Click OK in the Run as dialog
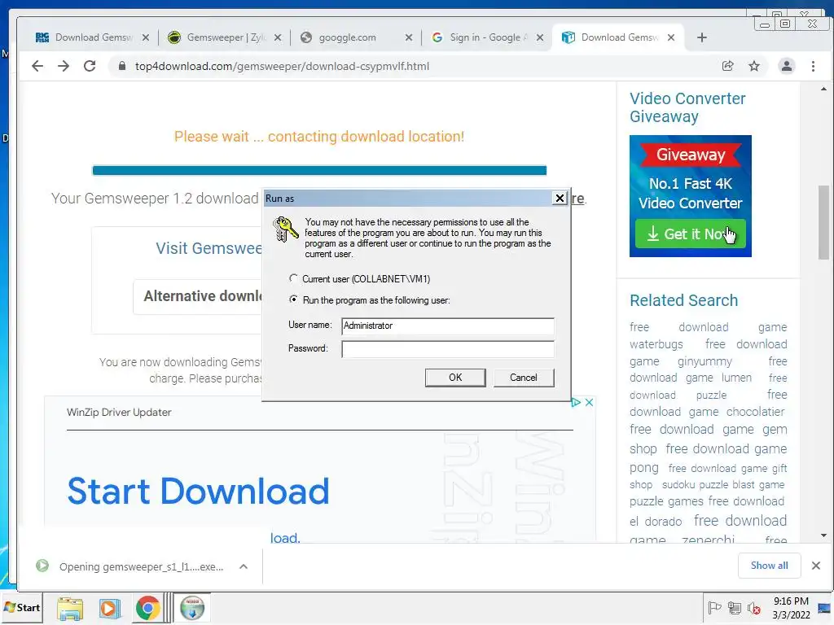Viewport: 834px width, 625px height. tap(455, 378)
